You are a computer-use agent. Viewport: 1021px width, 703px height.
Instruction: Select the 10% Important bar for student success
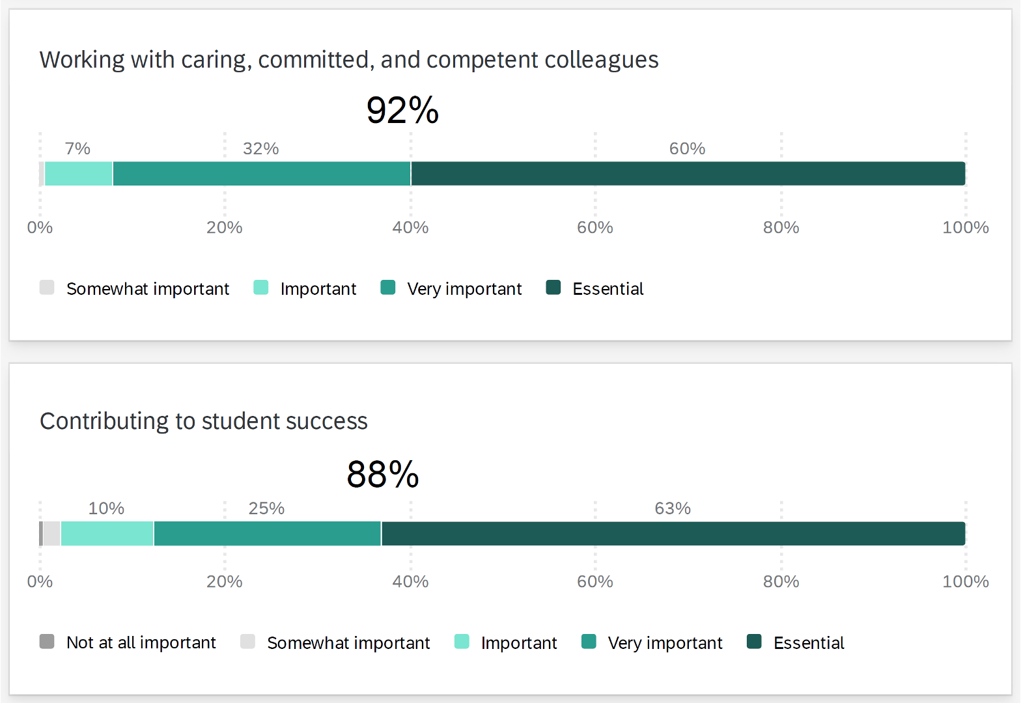tap(107, 534)
